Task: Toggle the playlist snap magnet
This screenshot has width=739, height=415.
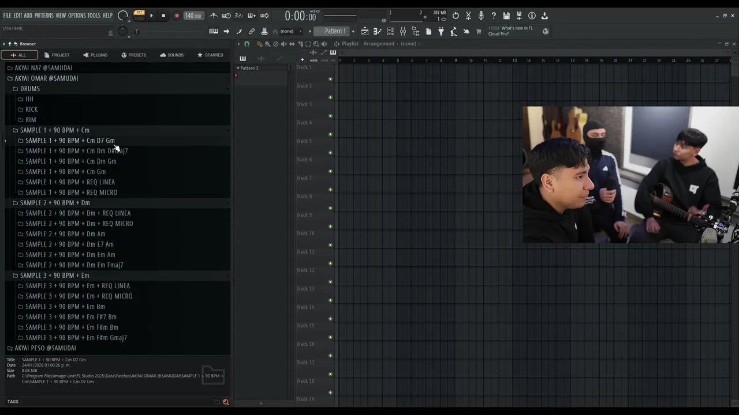Action: tap(247, 44)
